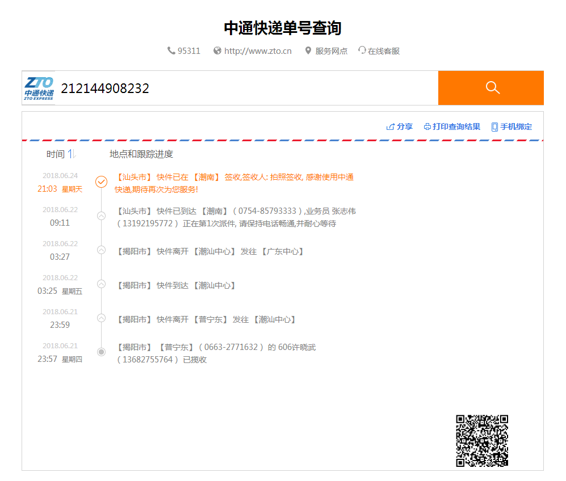The image size is (566, 481).
Task: Click the share arrow icon
Action: click(x=390, y=126)
